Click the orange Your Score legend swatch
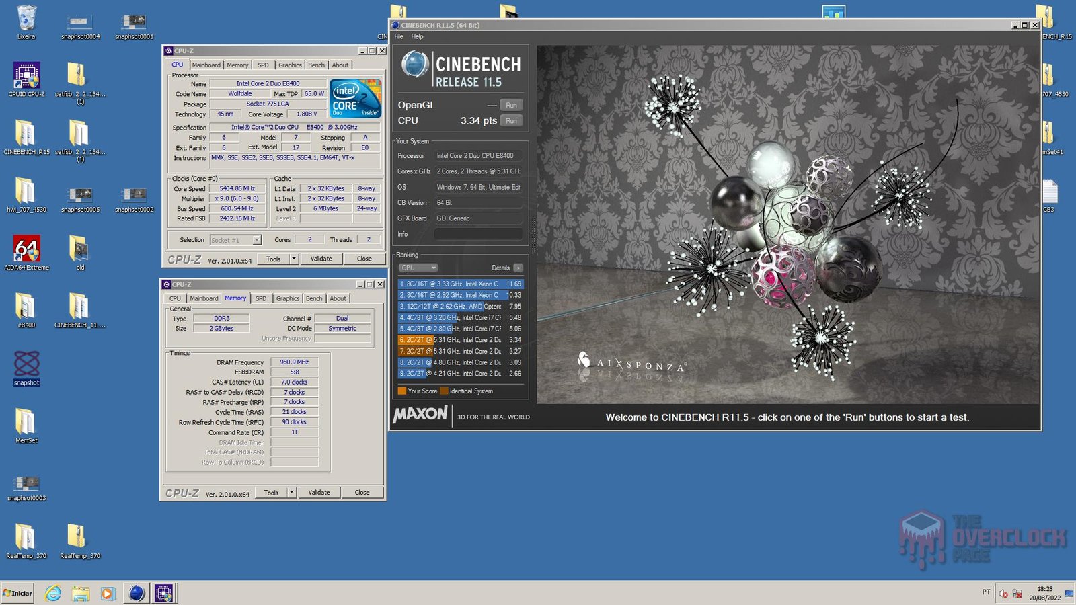This screenshot has height=605, width=1076. click(403, 391)
